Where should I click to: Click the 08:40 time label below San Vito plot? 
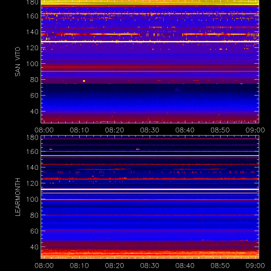(x=185, y=130)
